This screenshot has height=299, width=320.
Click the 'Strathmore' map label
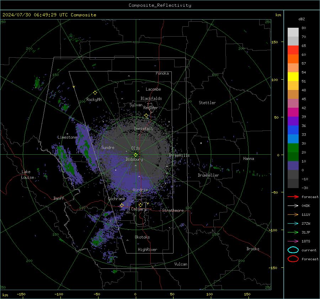click(x=173, y=210)
